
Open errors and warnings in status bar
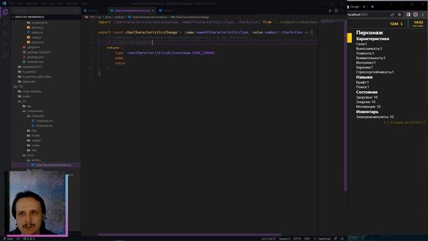[x=29, y=239]
